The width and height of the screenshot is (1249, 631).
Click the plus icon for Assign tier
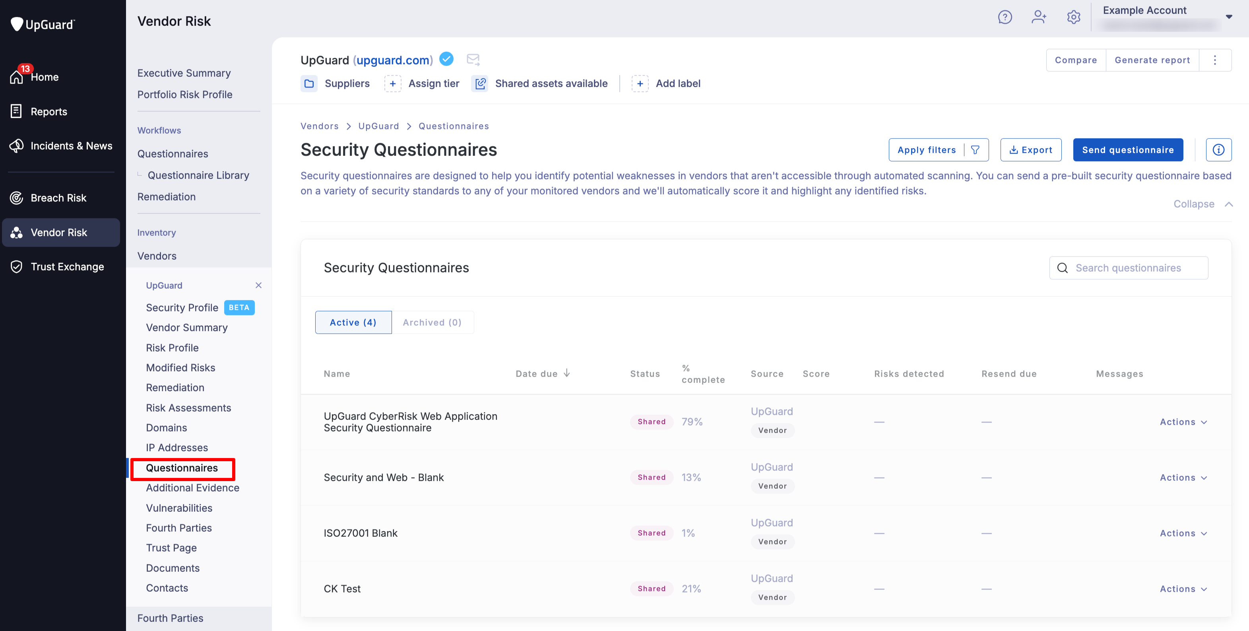pos(393,83)
